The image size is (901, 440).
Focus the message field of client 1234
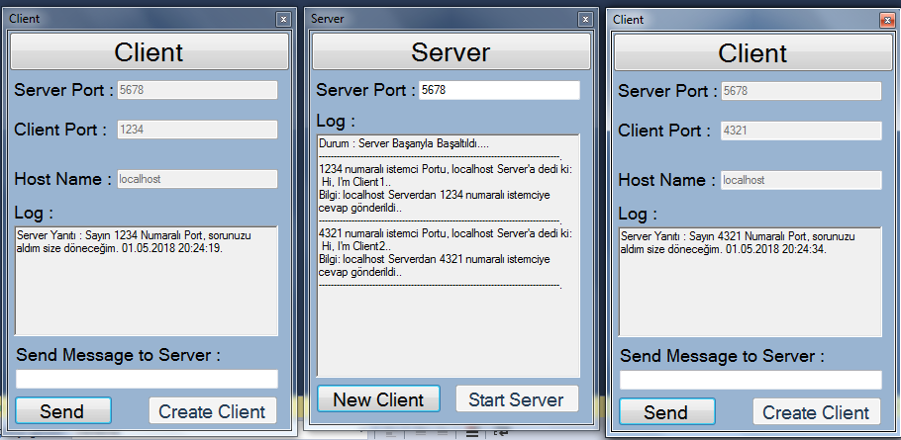pyautogui.click(x=147, y=379)
